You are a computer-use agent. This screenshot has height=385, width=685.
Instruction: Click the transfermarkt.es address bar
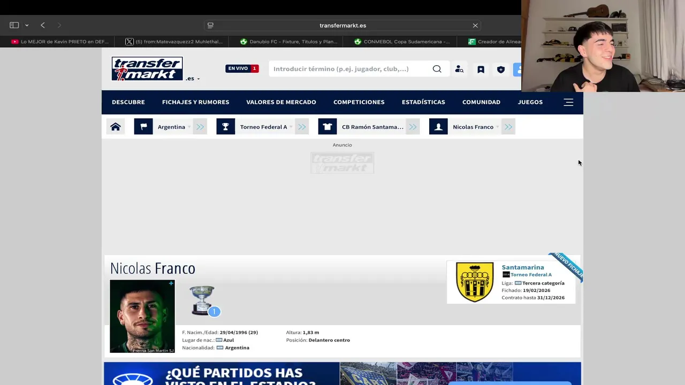[x=342, y=25]
